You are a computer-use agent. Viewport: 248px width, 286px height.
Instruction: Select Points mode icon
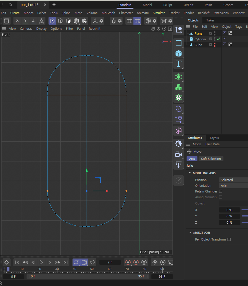(x=52, y=21)
